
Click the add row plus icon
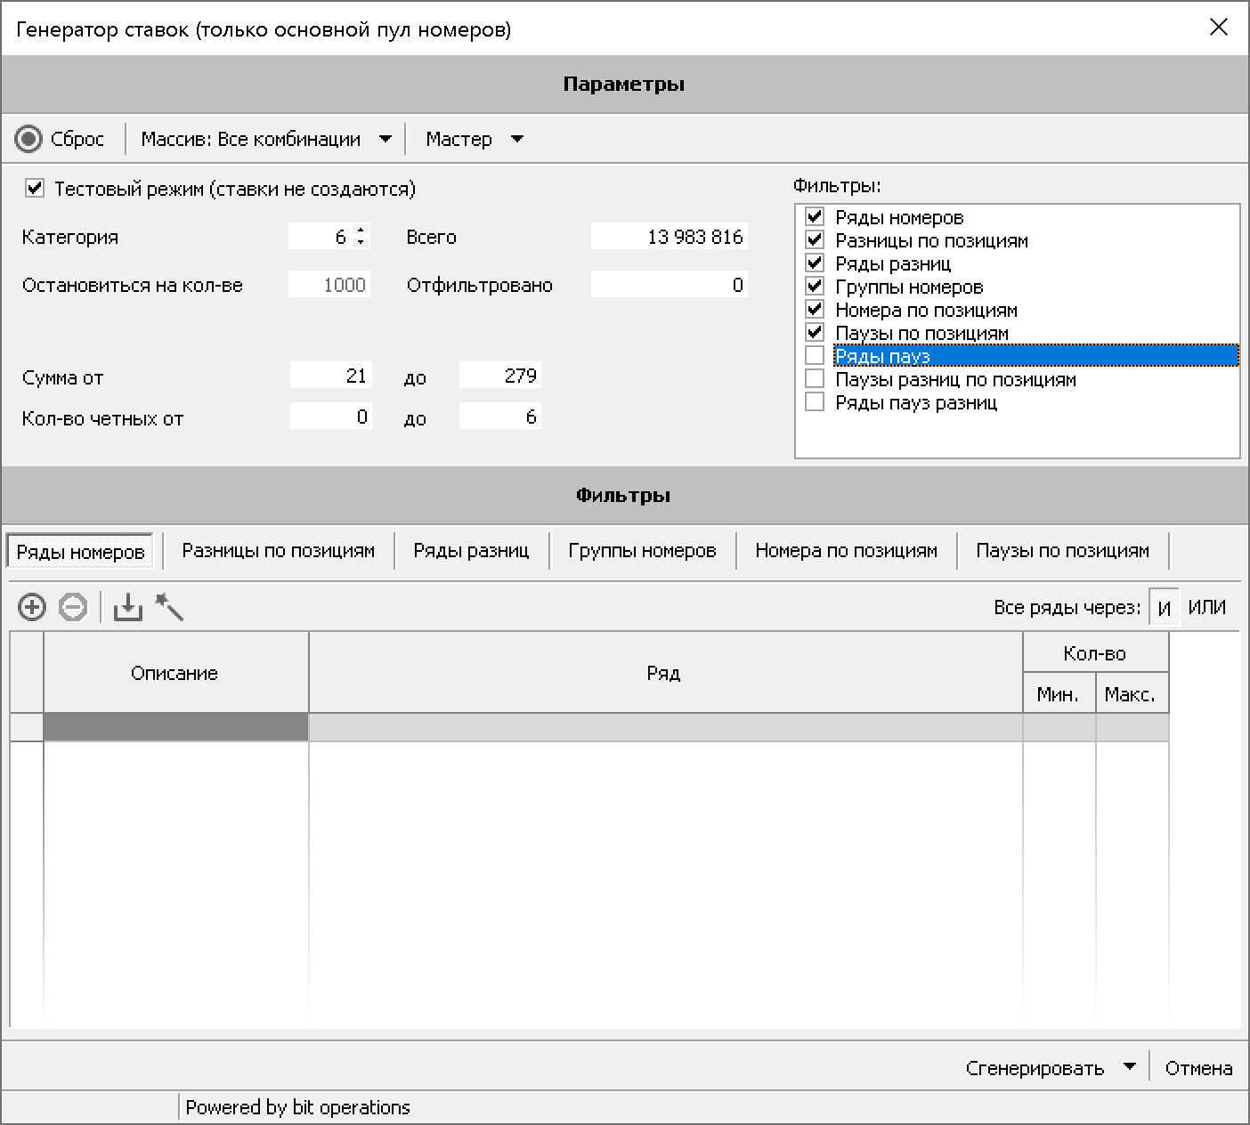(x=32, y=608)
